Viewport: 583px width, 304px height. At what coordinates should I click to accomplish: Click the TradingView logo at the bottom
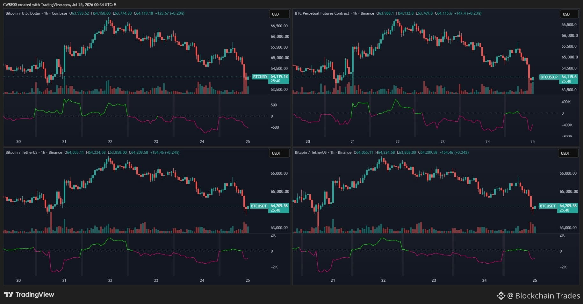pyautogui.click(x=29, y=294)
